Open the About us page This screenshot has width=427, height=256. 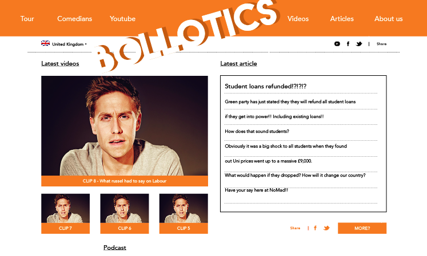pos(388,19)
